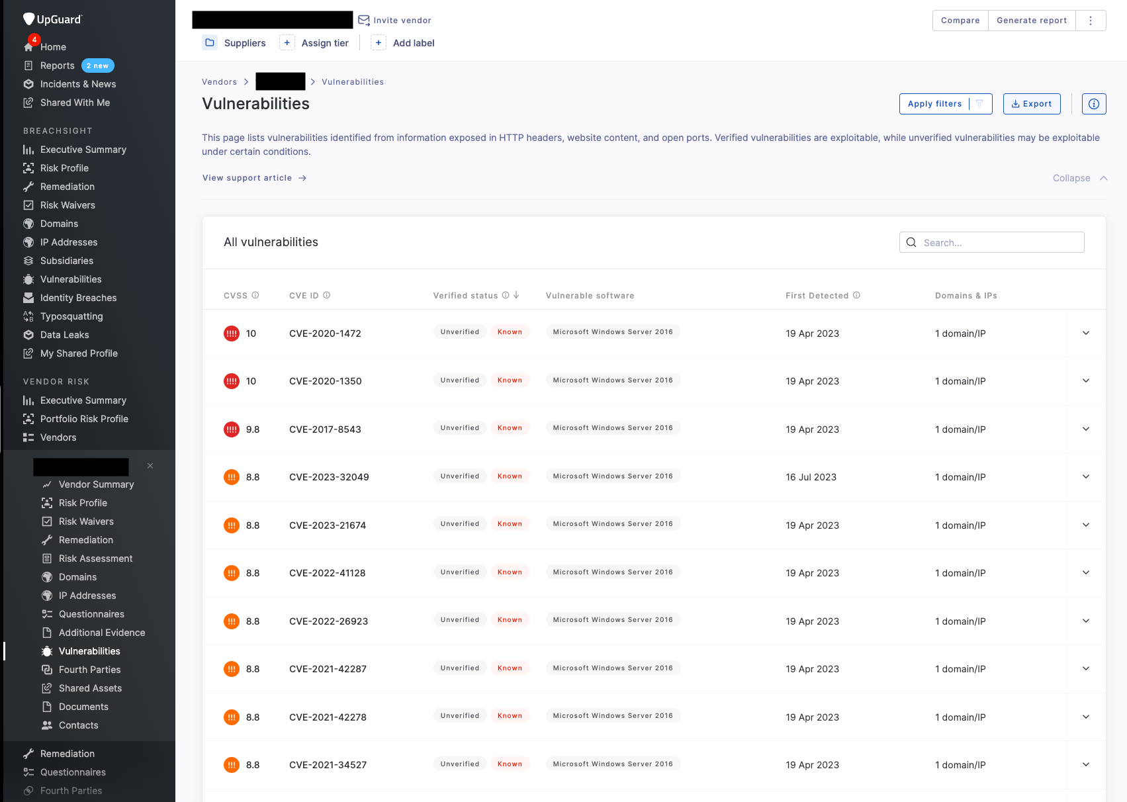Click the high severity icon for CVE-2023-32049
1127x802 pixels.
tap(232, 477)
